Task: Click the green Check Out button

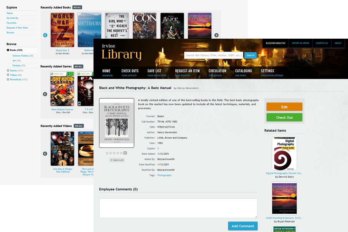Action: click(x=284, y=117)
